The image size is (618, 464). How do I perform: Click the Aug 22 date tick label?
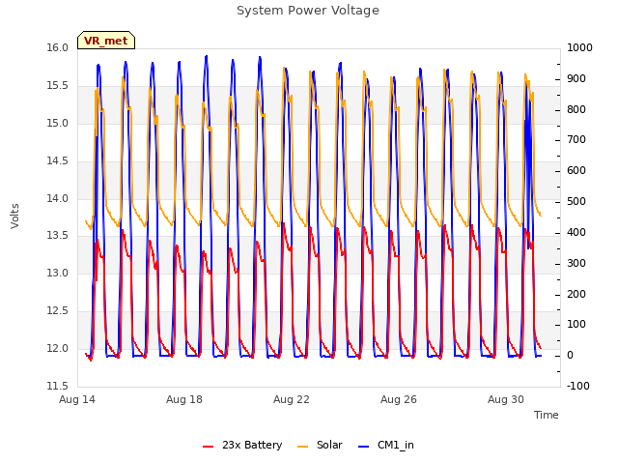point(292,399)
